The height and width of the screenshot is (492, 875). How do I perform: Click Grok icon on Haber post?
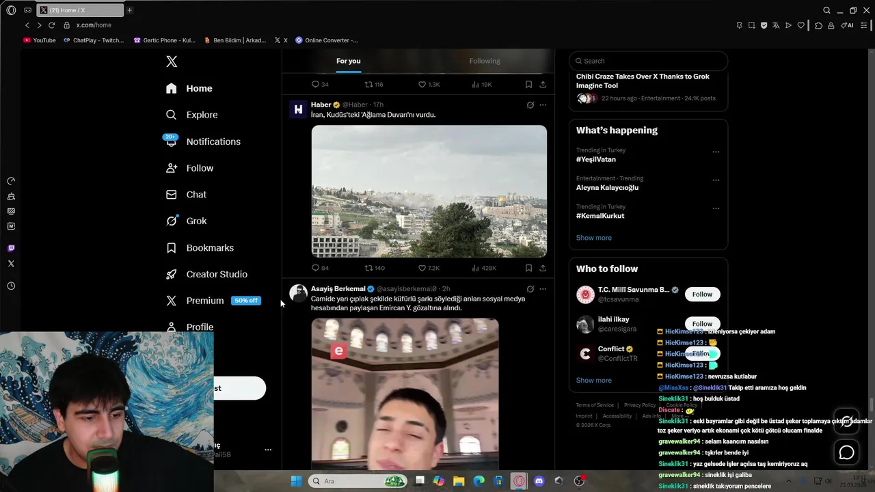tap(530, 105)
